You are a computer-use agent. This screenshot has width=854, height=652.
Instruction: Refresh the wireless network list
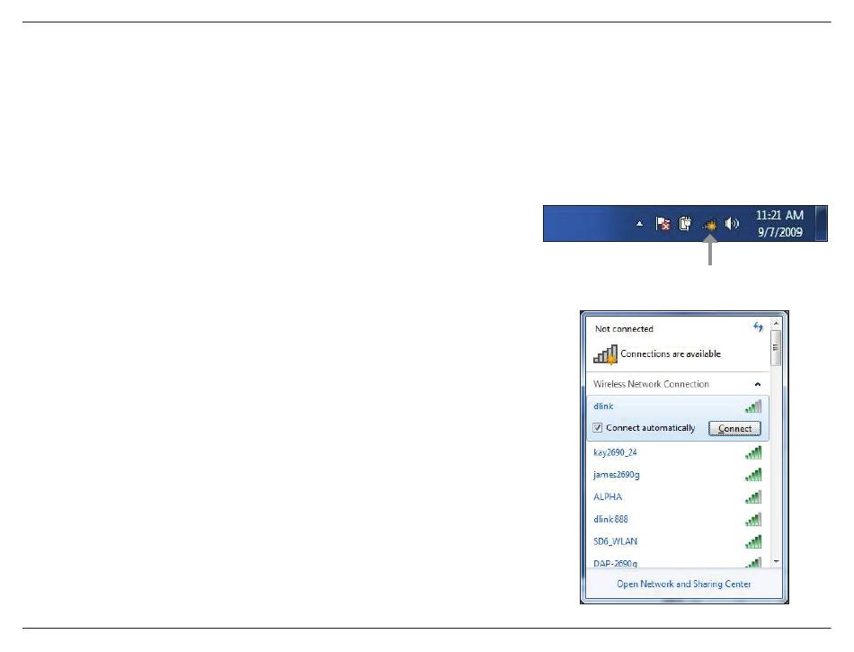pyautogui.click(x=756, y=328)
